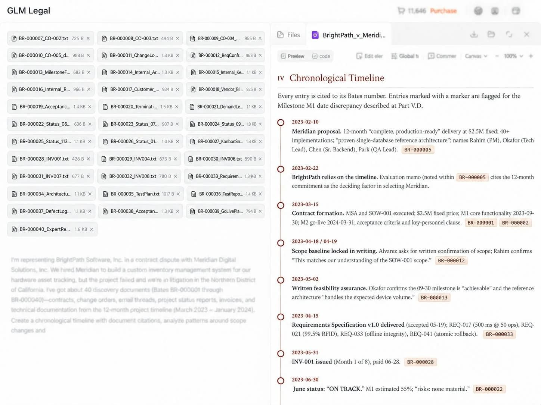This screenshot has width=541, height=405.
Task: Click the Edit element button
Action: click(x=370, y=56)
